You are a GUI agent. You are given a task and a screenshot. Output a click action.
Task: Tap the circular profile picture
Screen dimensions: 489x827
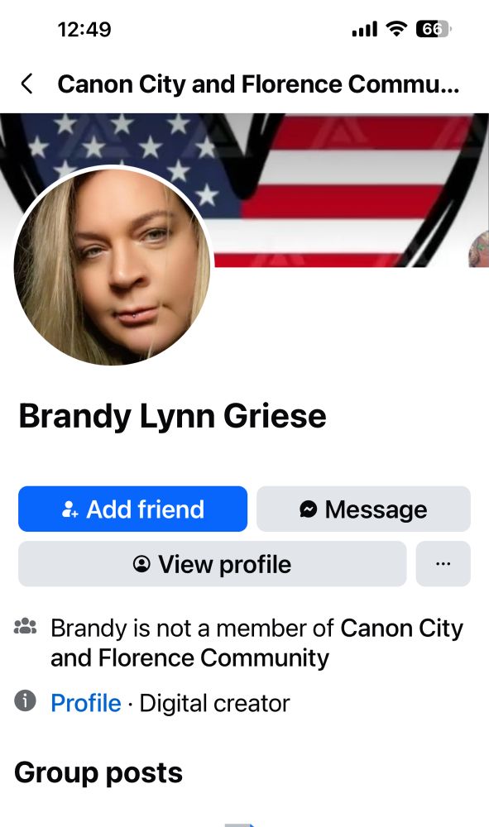(113, 265)
